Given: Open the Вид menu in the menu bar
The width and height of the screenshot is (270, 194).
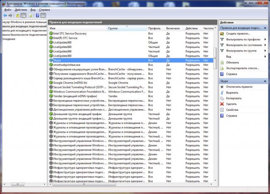Looking at the screenshot, I should 33,10.
